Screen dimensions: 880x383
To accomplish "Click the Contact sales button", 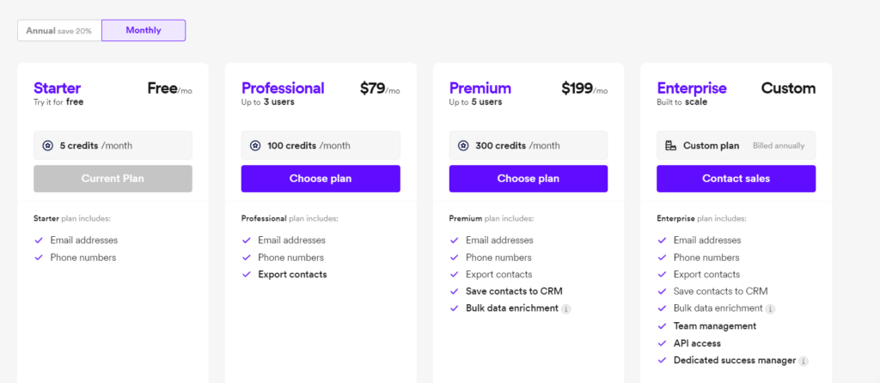I will click(x=736, y=179).
